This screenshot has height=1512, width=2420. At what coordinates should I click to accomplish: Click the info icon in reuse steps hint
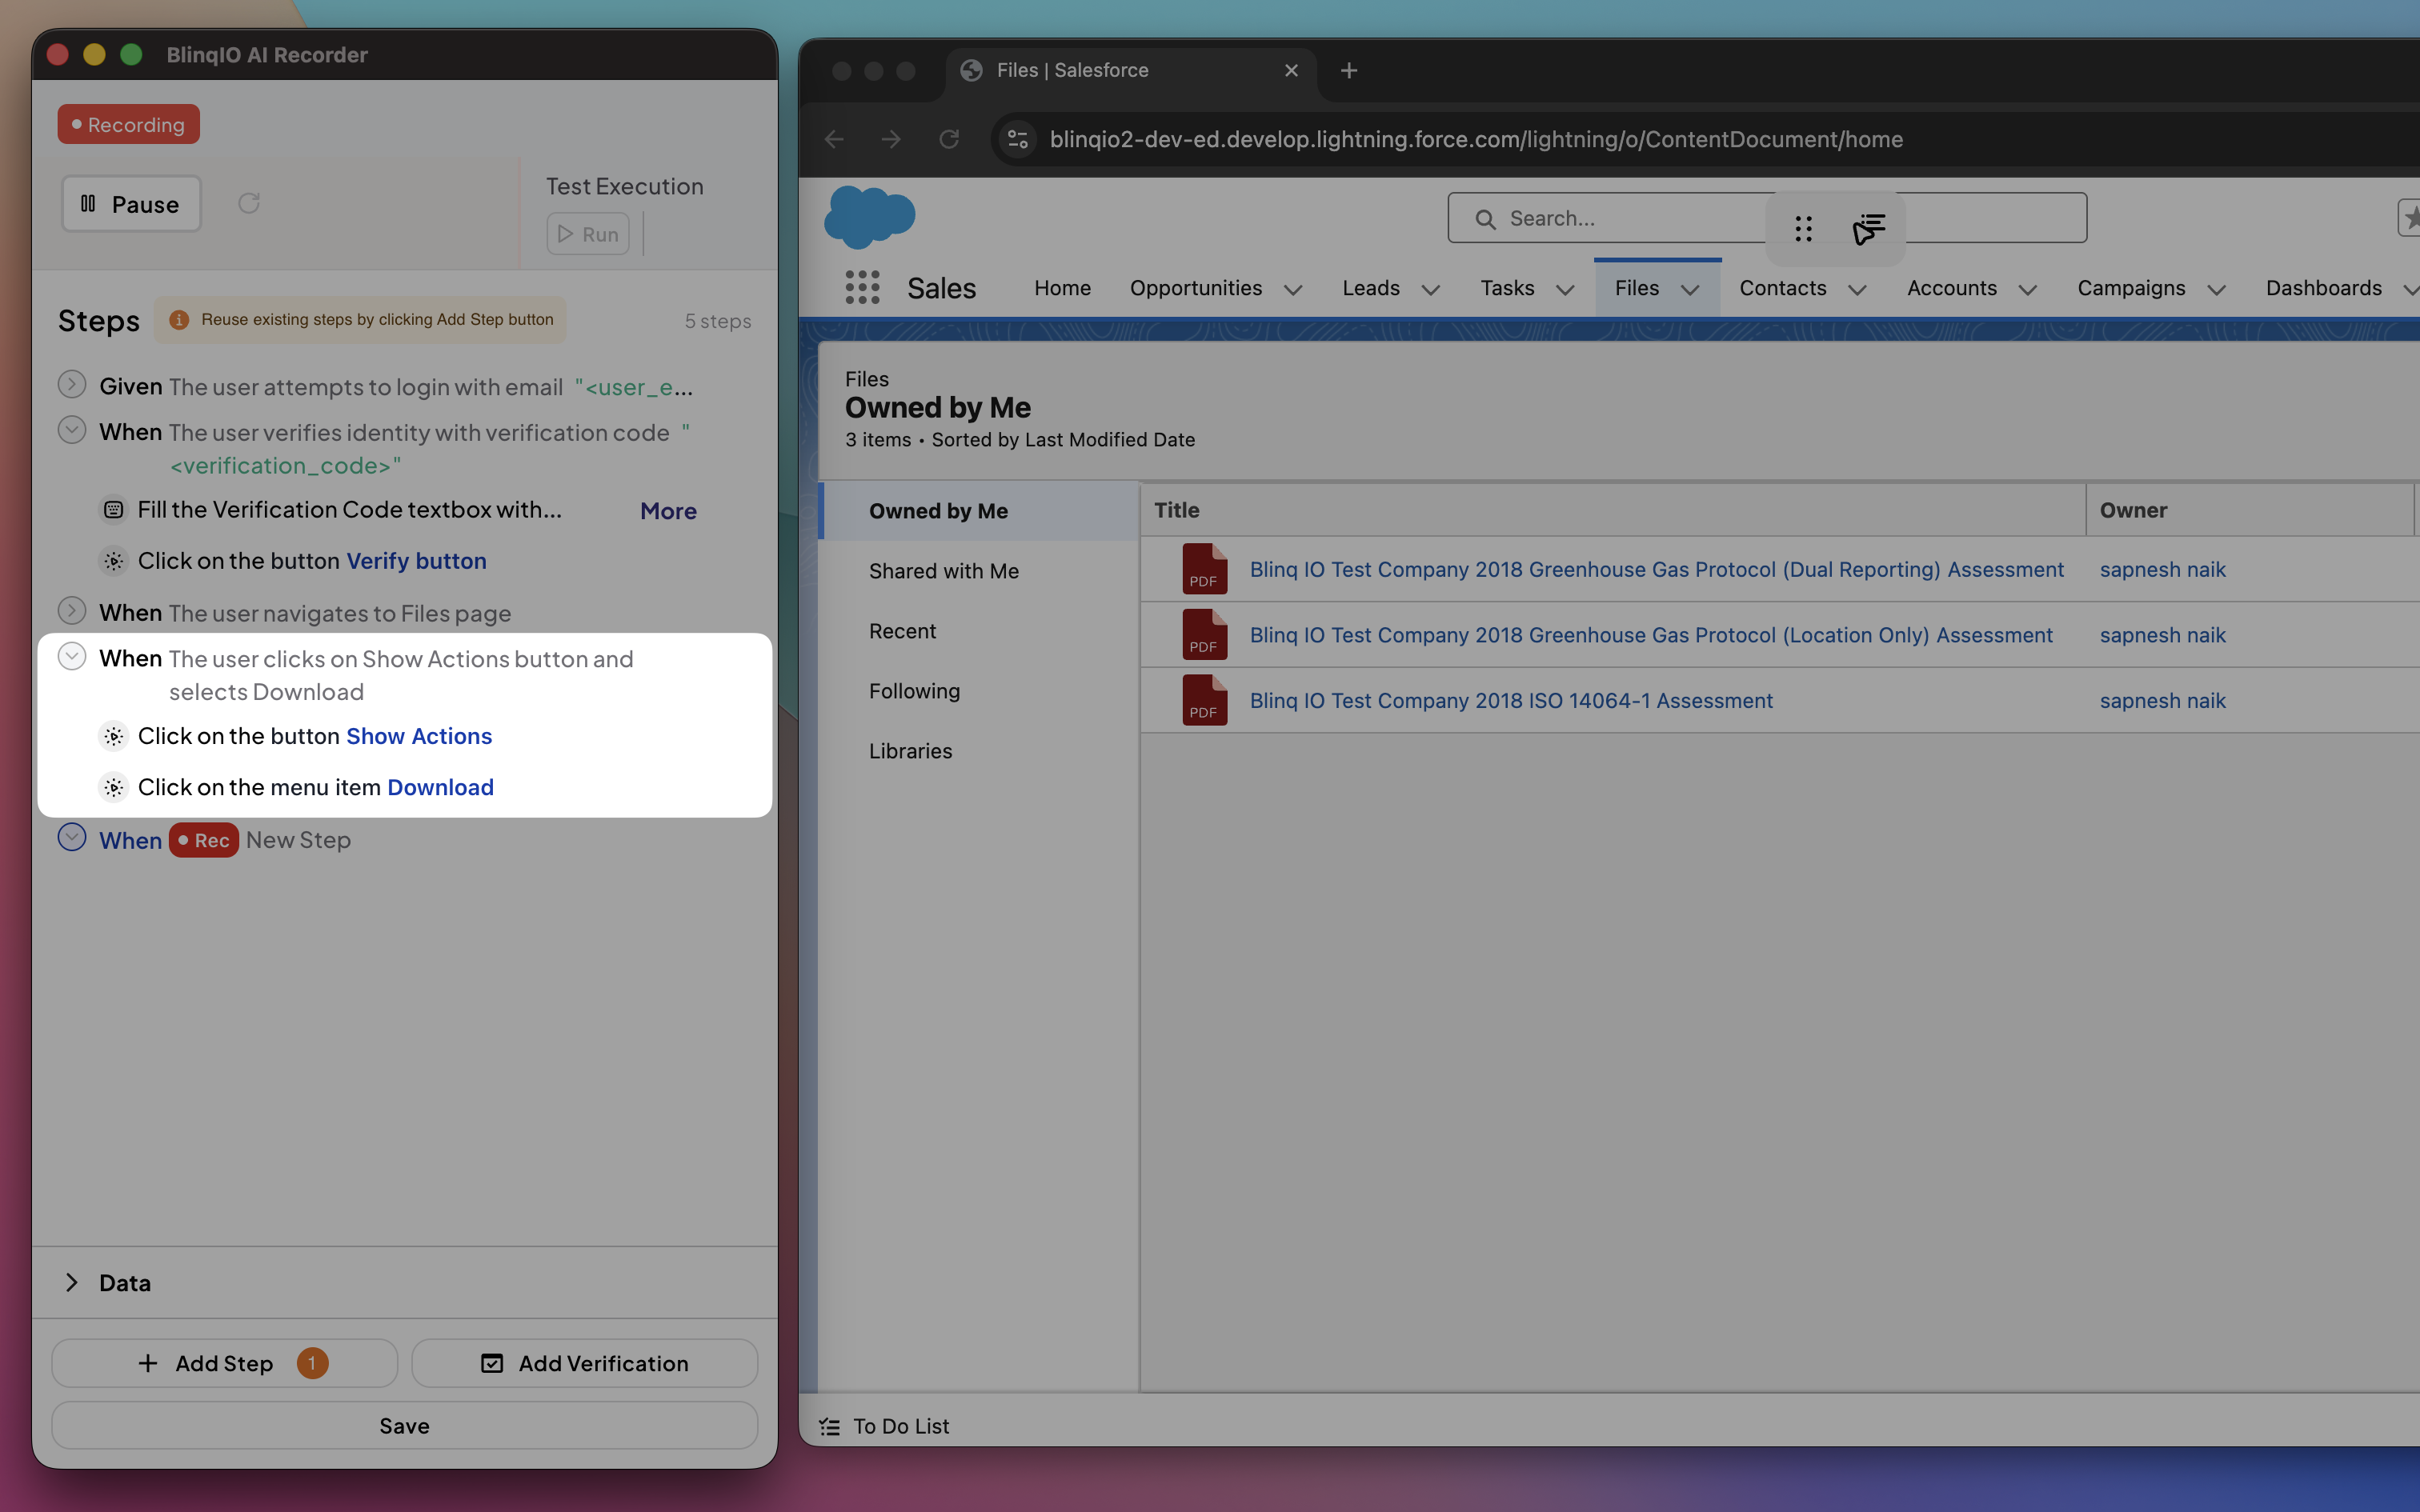[x=179, y=320]
